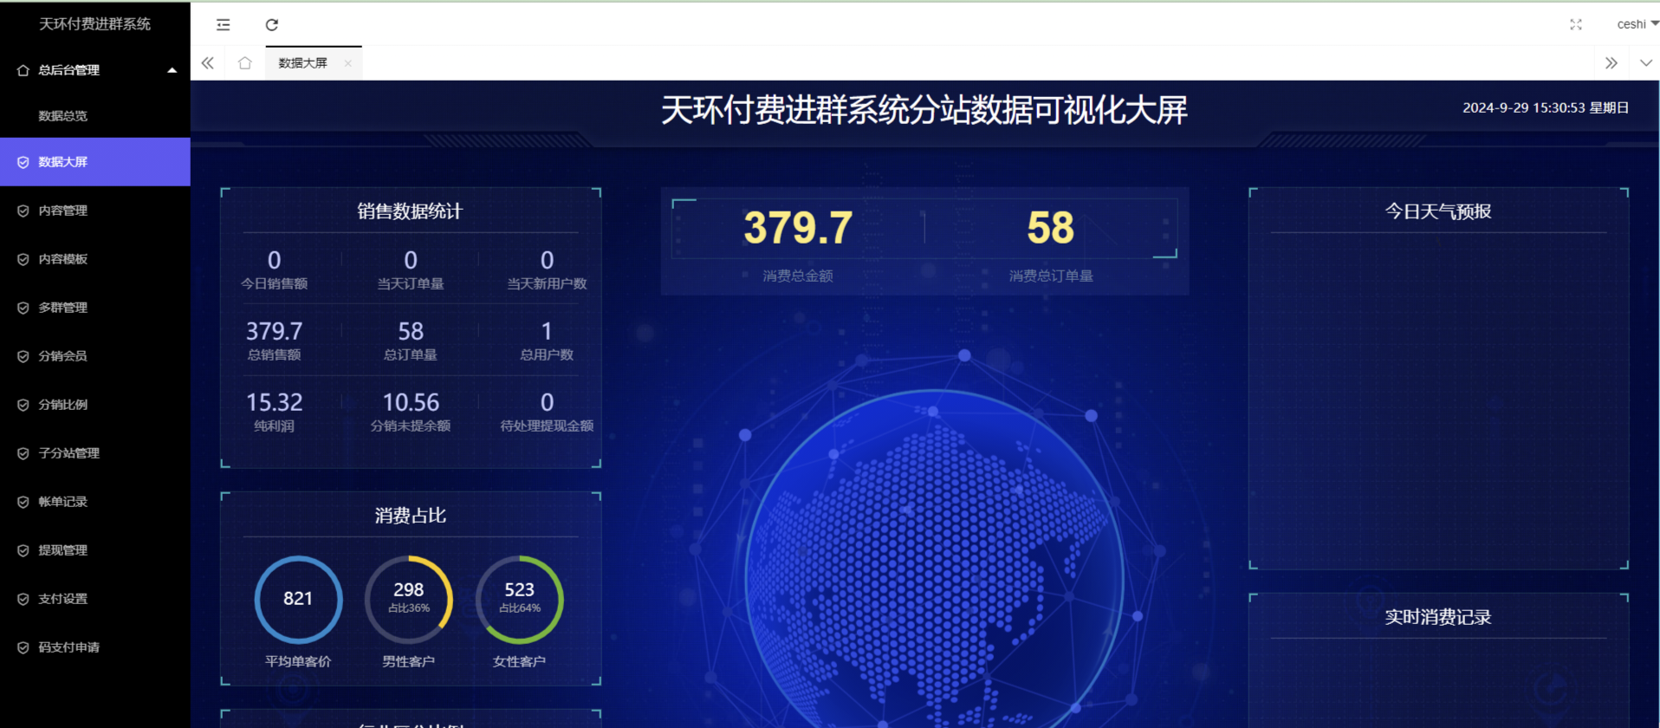Click the 平均单客价 821 ring gauge
The image size is (1660, 728).
pos(298,599)
